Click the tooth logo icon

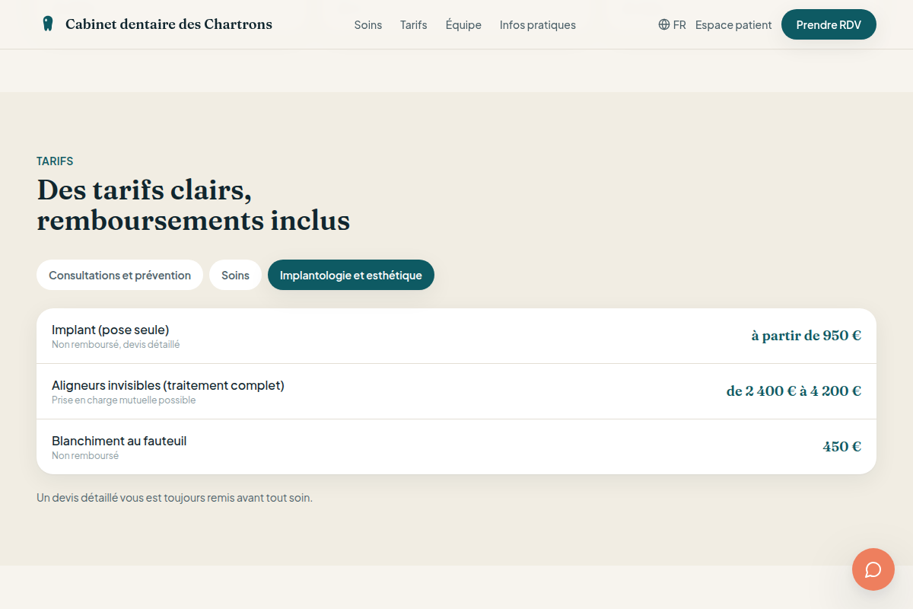point(48,24)
